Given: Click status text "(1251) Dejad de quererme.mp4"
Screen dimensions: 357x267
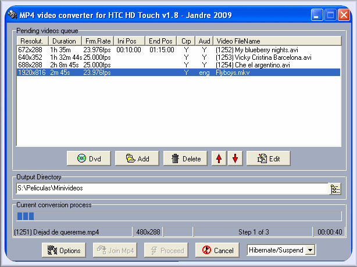Looking at the screenshot, I should click(x=56, y=232).
